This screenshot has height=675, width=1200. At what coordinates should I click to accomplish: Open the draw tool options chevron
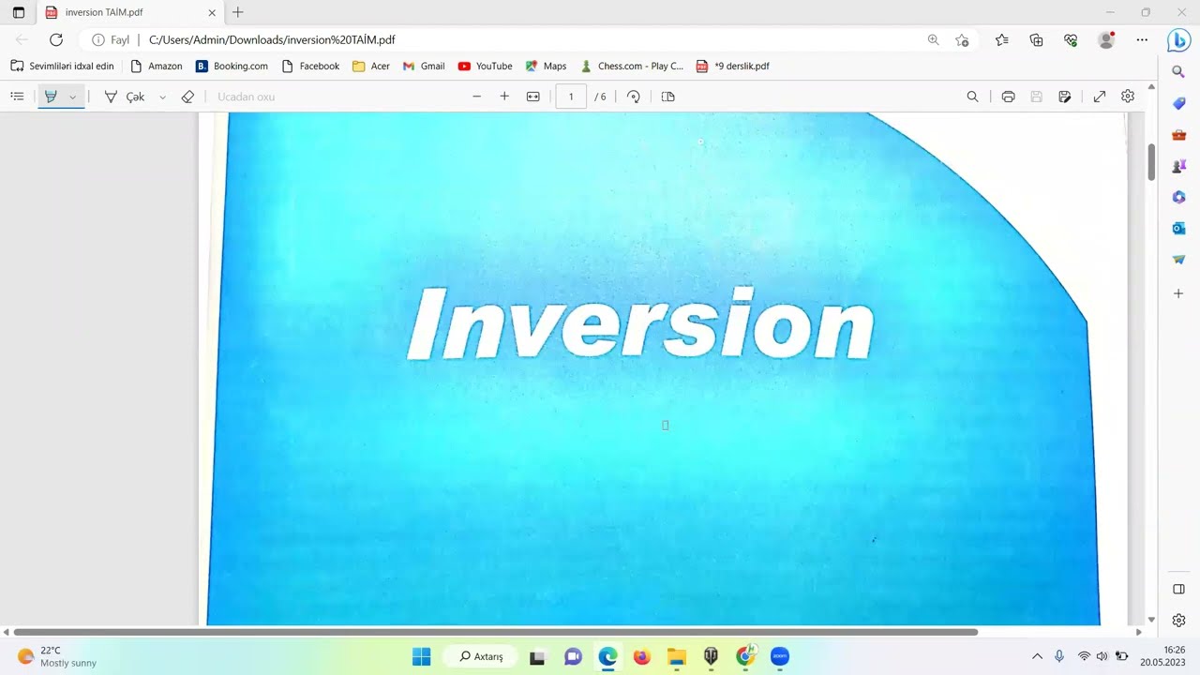tap(162, 97)
